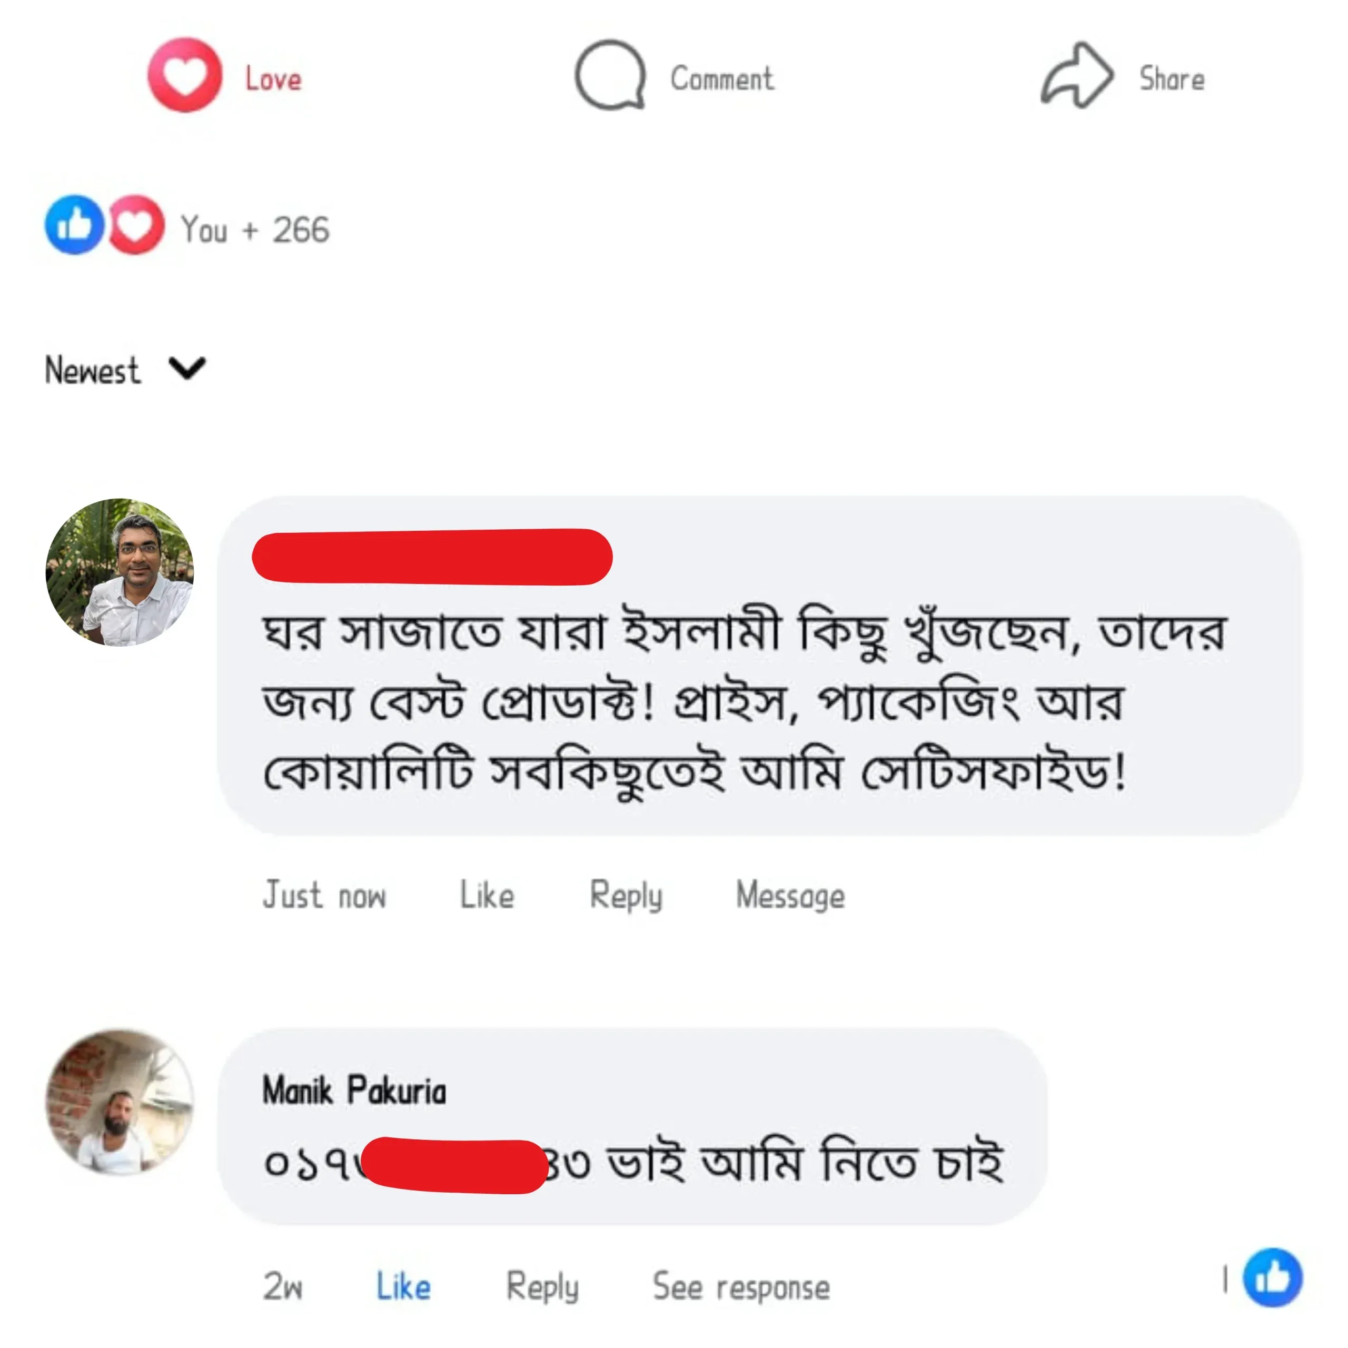Open See response under Manik's comment
Screen dimensions: 1348x1348
741,1286
